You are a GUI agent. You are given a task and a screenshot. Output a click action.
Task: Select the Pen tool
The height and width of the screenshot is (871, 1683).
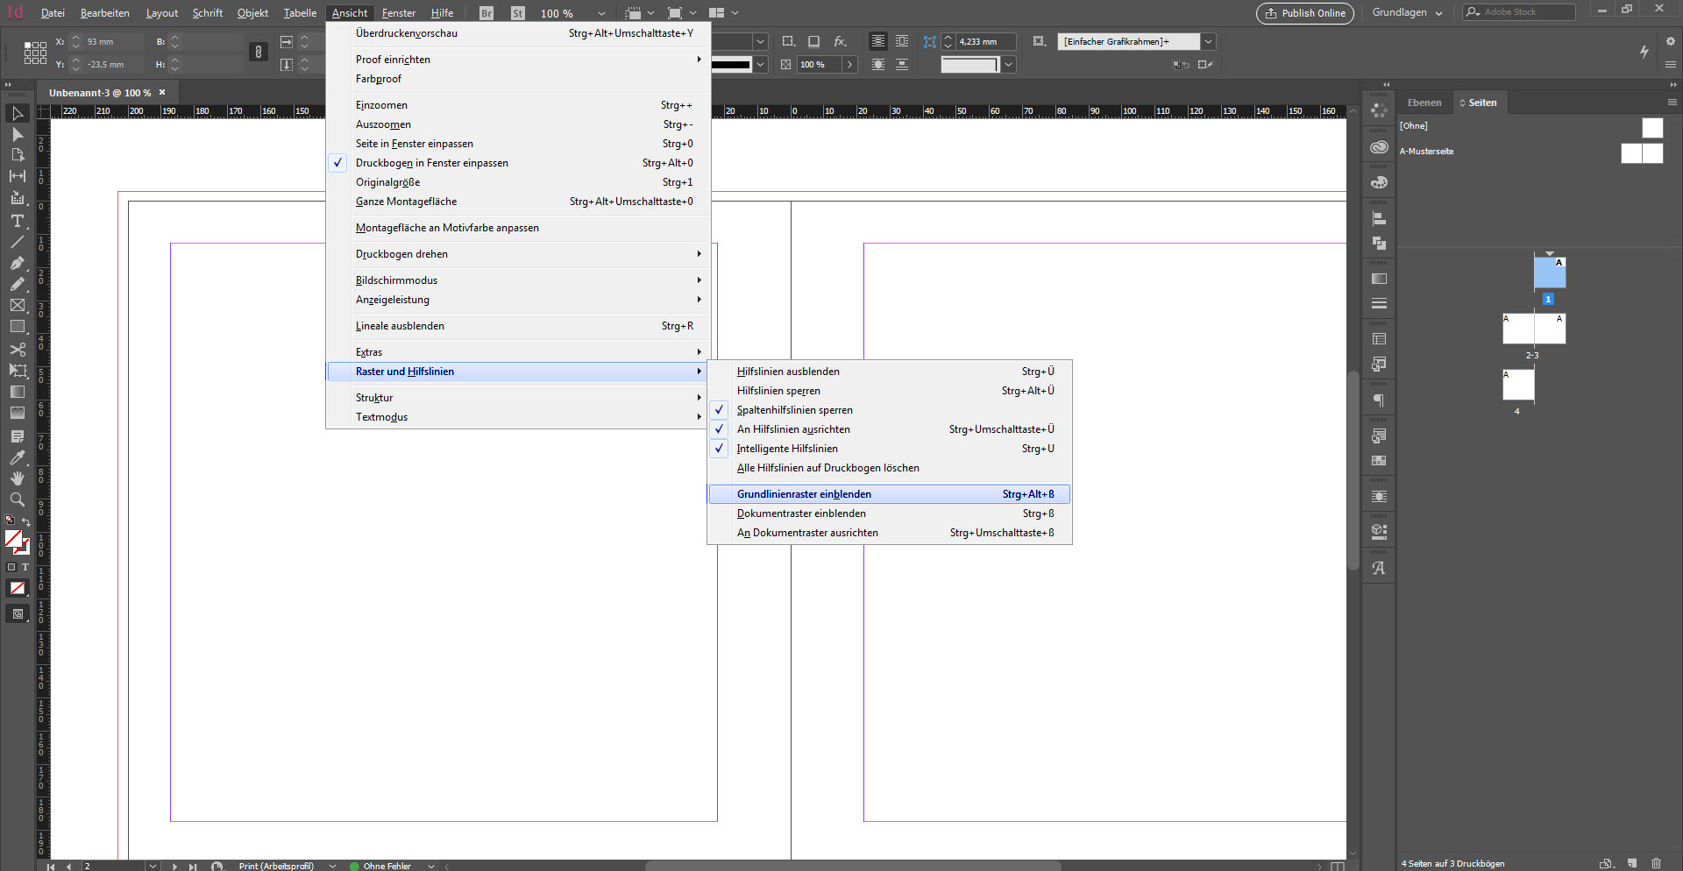[x=17, y=263]
